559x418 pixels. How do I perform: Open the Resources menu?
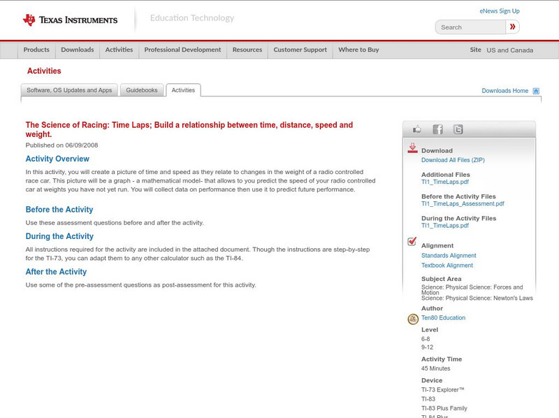coord(247,50)
